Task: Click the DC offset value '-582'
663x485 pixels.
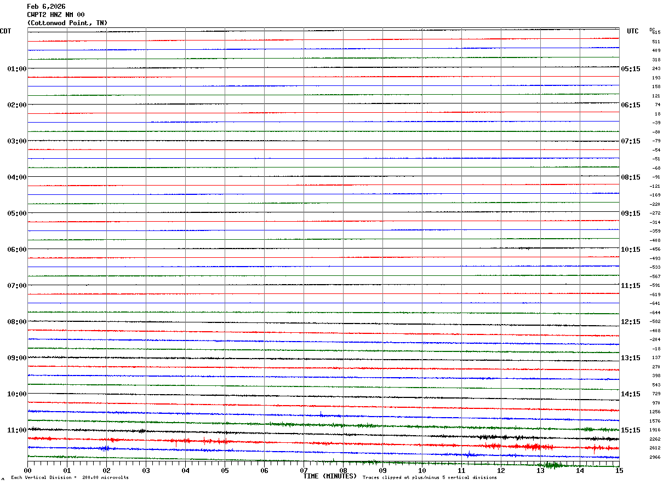Action: pos(655,321)
